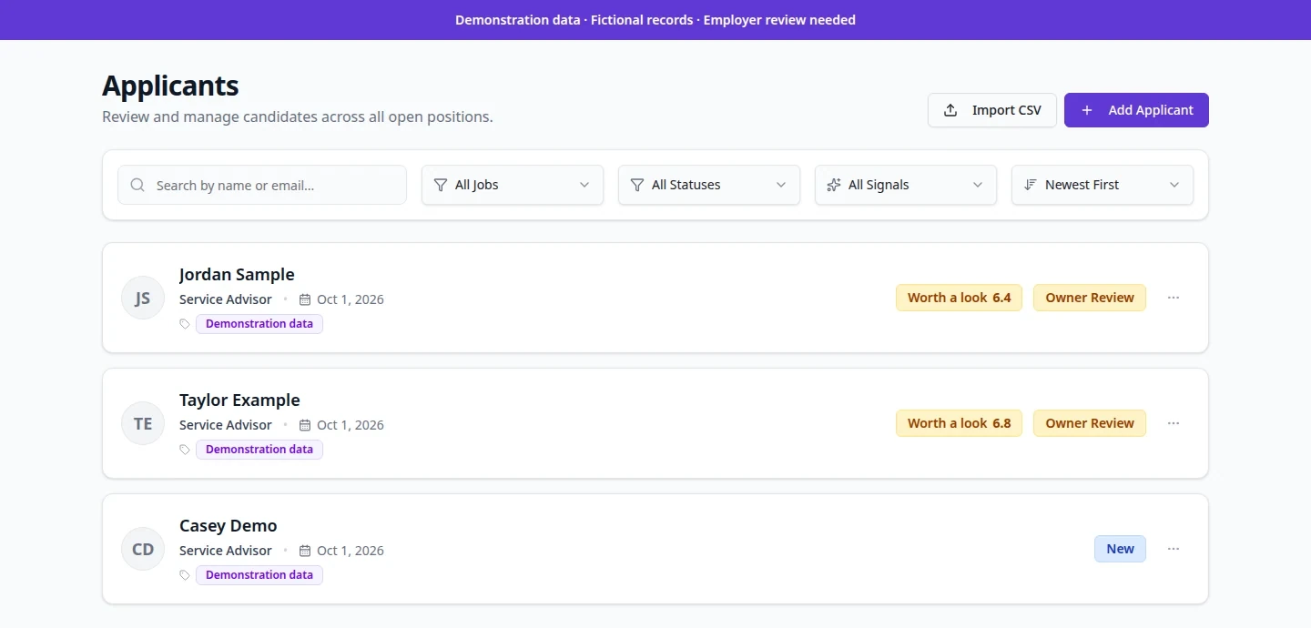Click Taylor Example's Worth a look 6.8 badge
Image resolution: width=1311 pixels, height=628 pixels.
pyautogui.click(x=960, y=423)
